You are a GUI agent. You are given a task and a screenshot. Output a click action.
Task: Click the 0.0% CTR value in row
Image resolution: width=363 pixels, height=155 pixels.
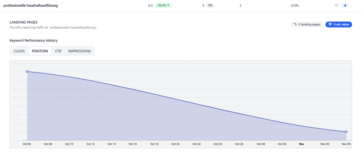295,6
